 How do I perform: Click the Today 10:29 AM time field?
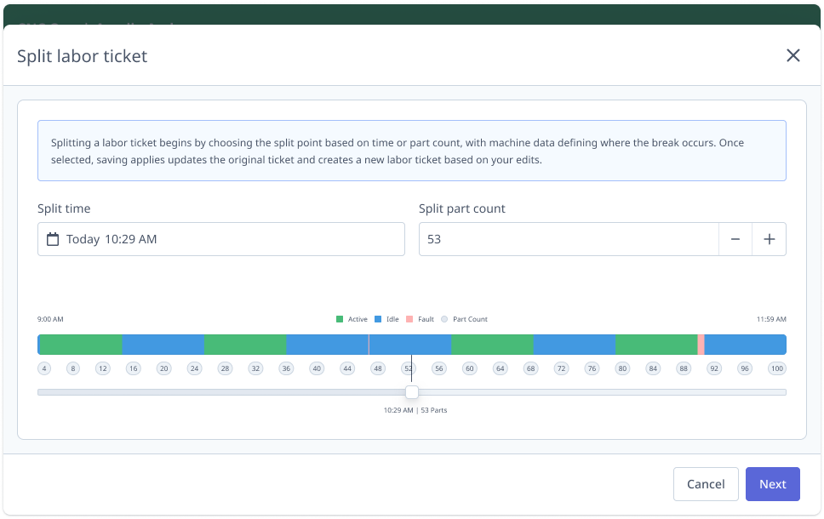click(220, 239)
